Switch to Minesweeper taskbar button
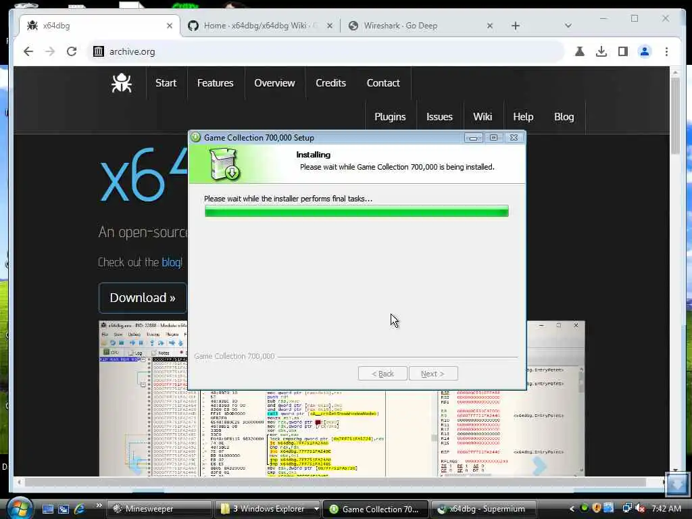The height and width of the screenshot is (519, 692). 159,509
